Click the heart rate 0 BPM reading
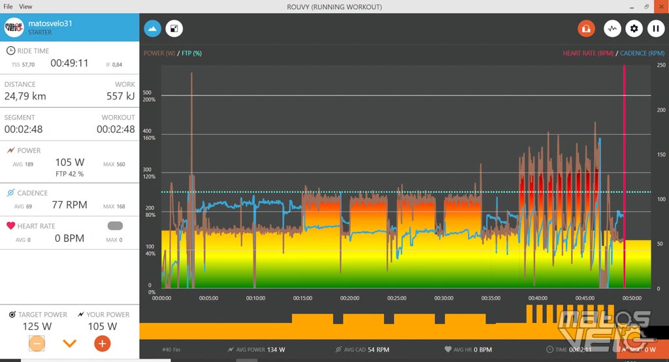This screenshot has width=669, height=362. tap(69, 239)
